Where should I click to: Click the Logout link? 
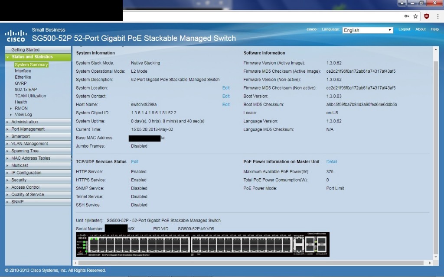(404, 29)
